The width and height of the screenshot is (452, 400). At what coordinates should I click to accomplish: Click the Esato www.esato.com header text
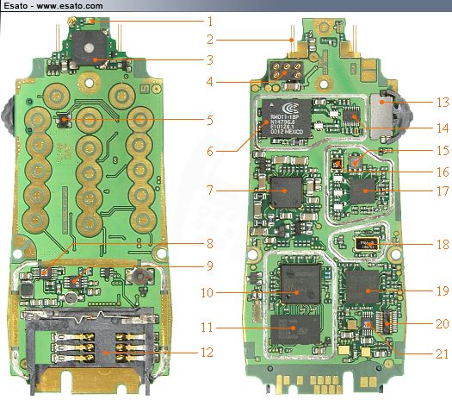53,6
